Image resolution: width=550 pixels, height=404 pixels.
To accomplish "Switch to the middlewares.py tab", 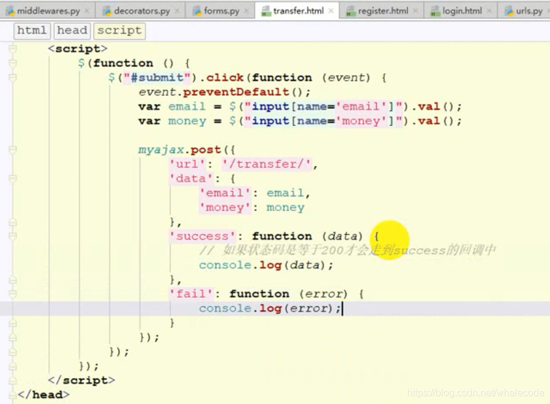I will click(x=48, y=11).
